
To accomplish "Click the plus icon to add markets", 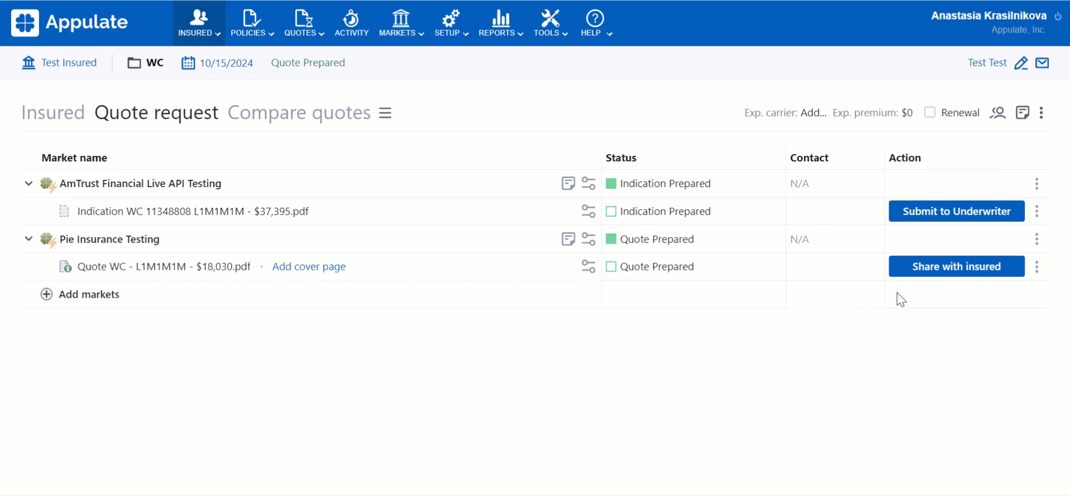I will (46, 294).
